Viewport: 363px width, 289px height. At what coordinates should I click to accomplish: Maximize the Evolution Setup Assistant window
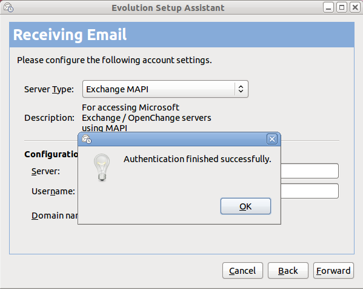[342, 8]
